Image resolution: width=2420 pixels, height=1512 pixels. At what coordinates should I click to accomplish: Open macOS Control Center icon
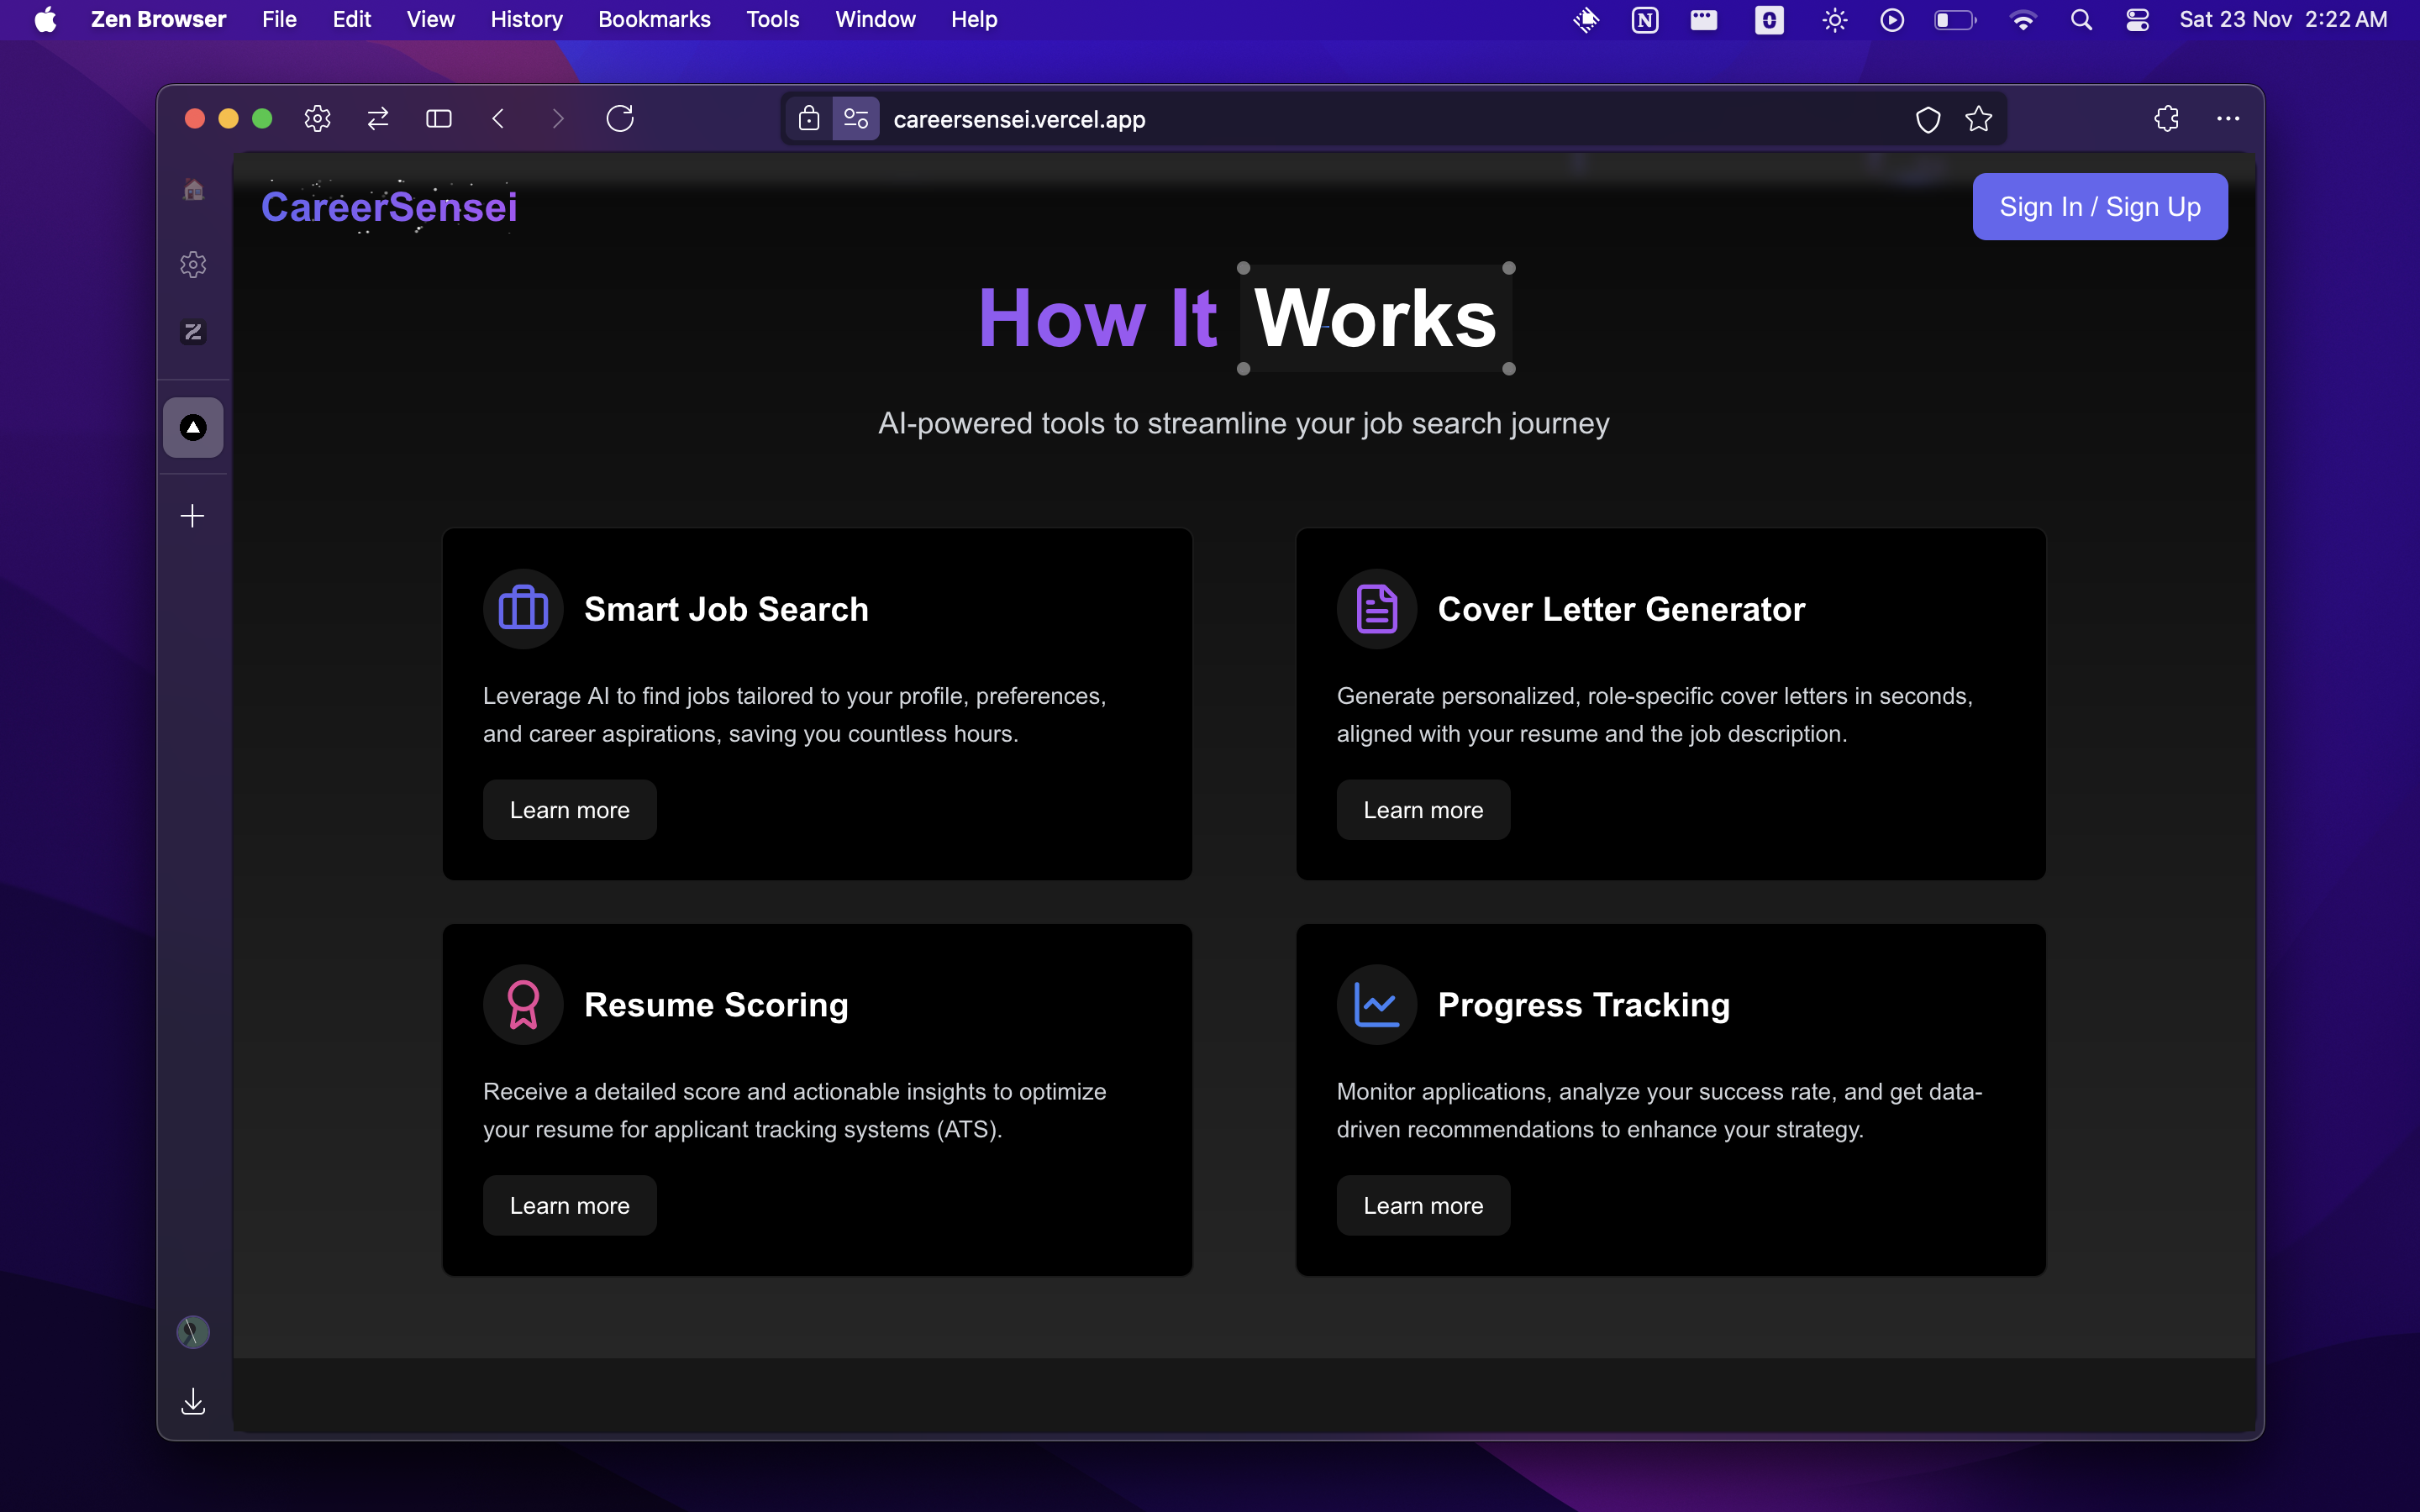pos(2137,19)
